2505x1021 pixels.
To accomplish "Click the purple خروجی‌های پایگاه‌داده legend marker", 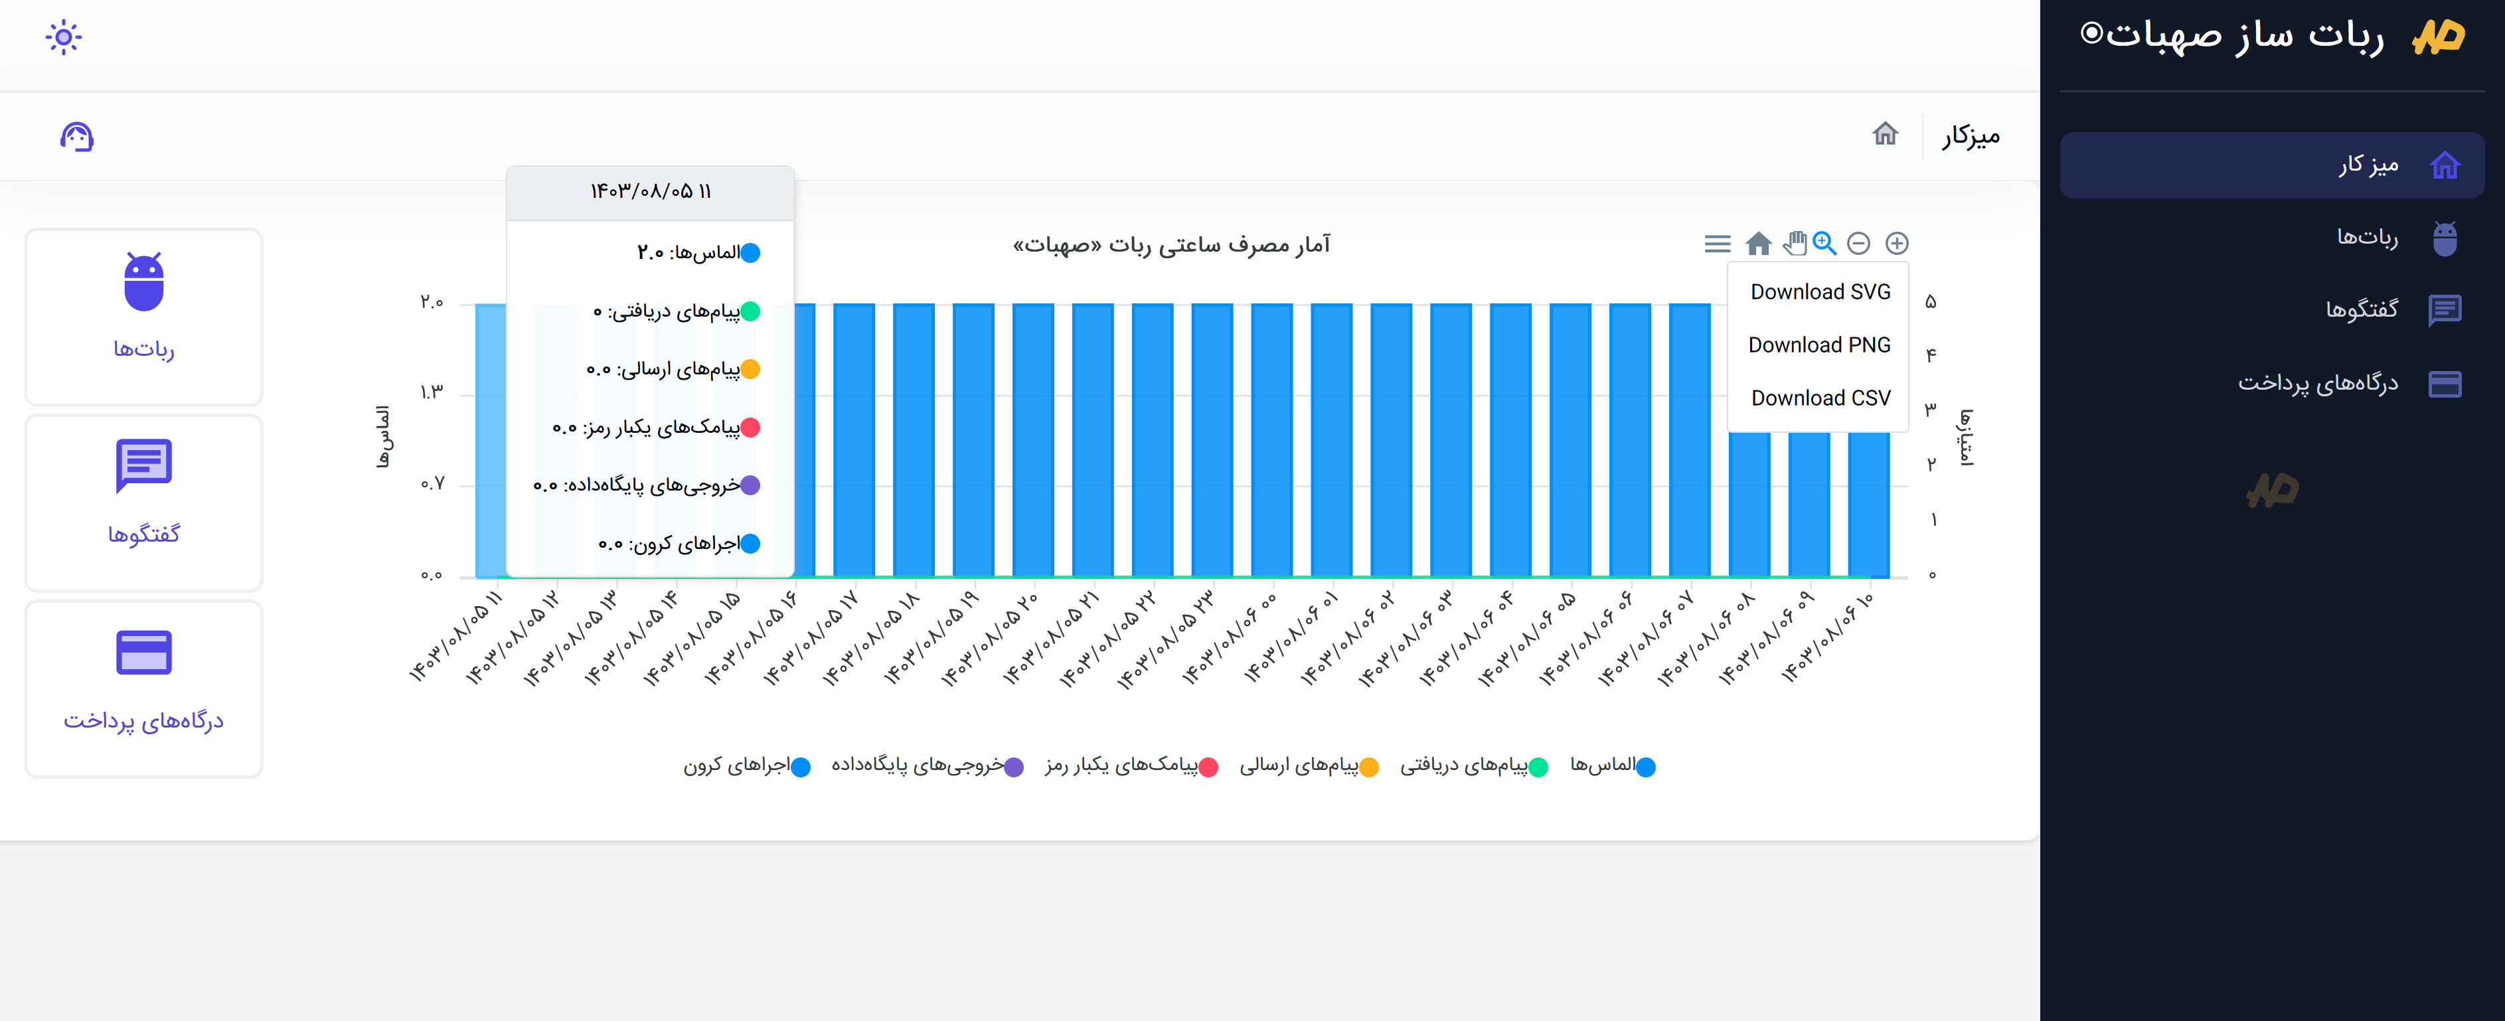I will (x=1013, y=767).
